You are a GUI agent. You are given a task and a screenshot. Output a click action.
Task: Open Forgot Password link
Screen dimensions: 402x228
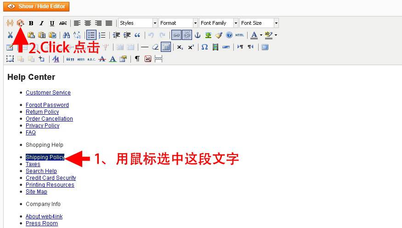pyautogui.click(x=47, y=105)
